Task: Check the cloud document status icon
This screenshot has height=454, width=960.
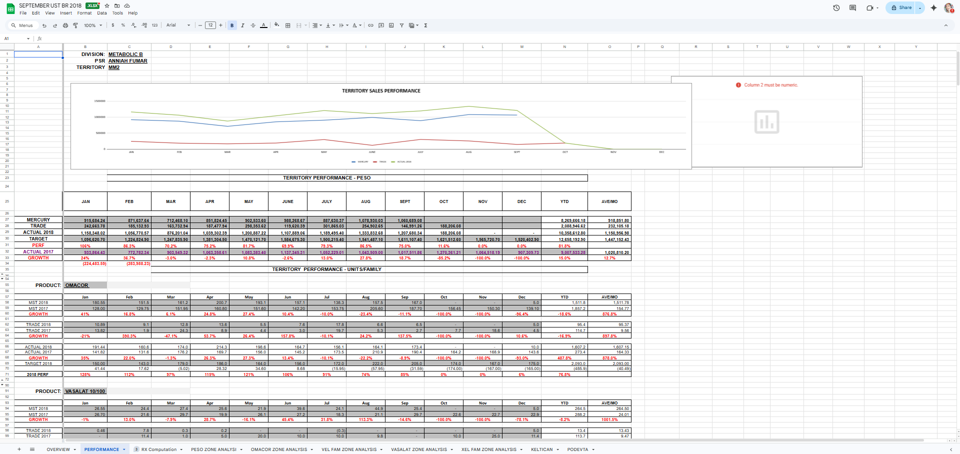Action: click(127, 6)
